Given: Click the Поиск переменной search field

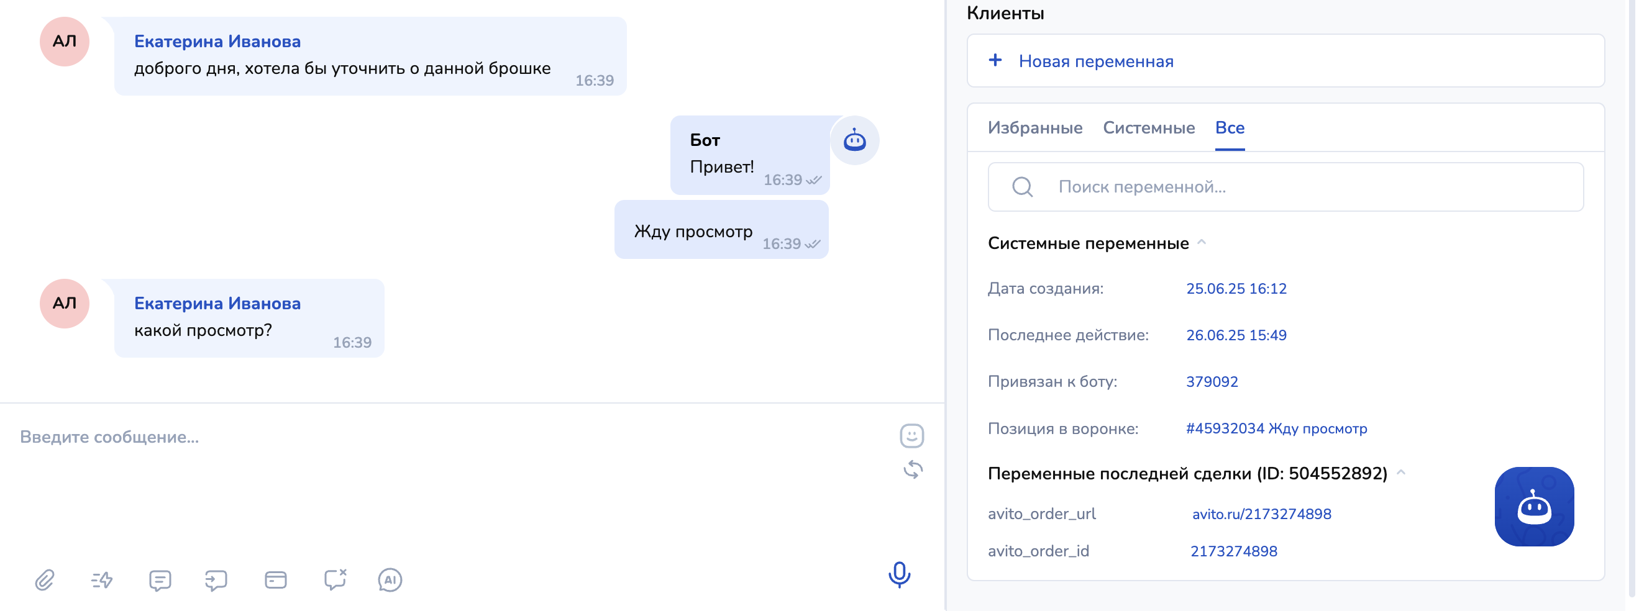Looking at the screenshot, I should coord(1298,187).
